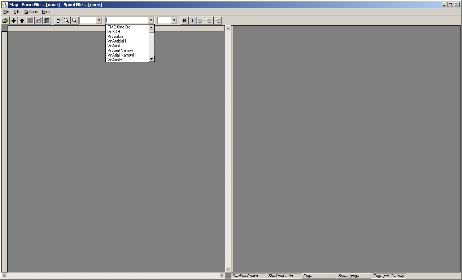
Task: Select .VnArabiaH in the font list
Action: click(x=117, y=41)
